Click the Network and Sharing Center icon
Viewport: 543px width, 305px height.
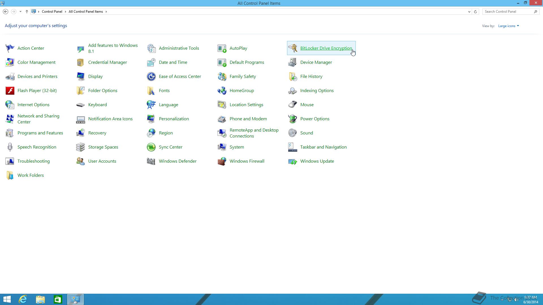(x=10, y=119)
